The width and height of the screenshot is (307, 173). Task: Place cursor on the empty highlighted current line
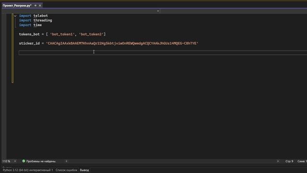pos(163,52)
